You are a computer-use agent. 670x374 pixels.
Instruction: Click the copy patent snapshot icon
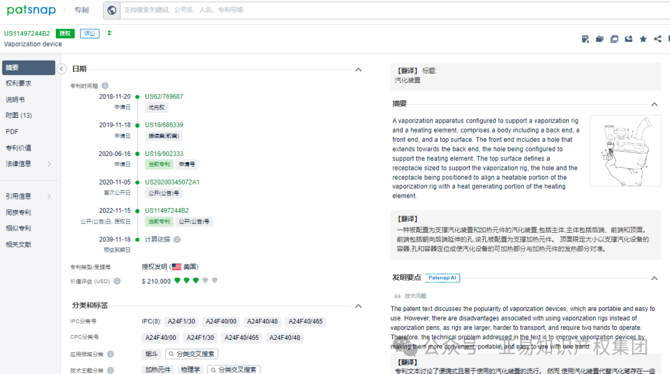(614, 38)
